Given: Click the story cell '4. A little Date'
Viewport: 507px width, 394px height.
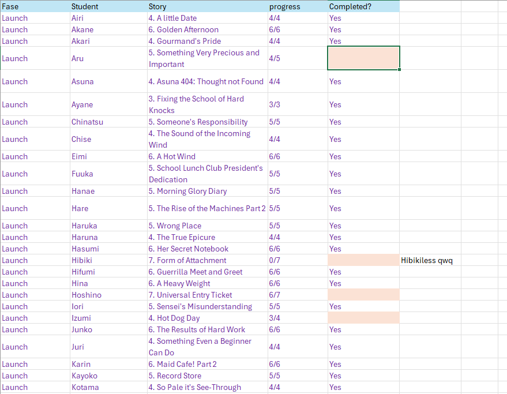Looking at the screenshot, I should pos(207,18).
